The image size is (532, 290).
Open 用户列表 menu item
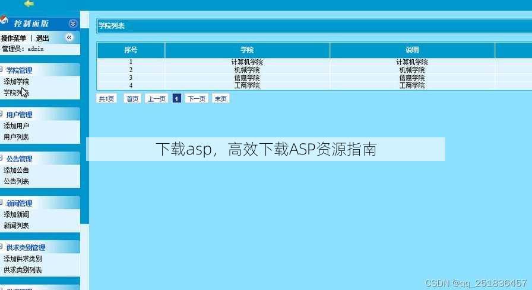point(16,137)
